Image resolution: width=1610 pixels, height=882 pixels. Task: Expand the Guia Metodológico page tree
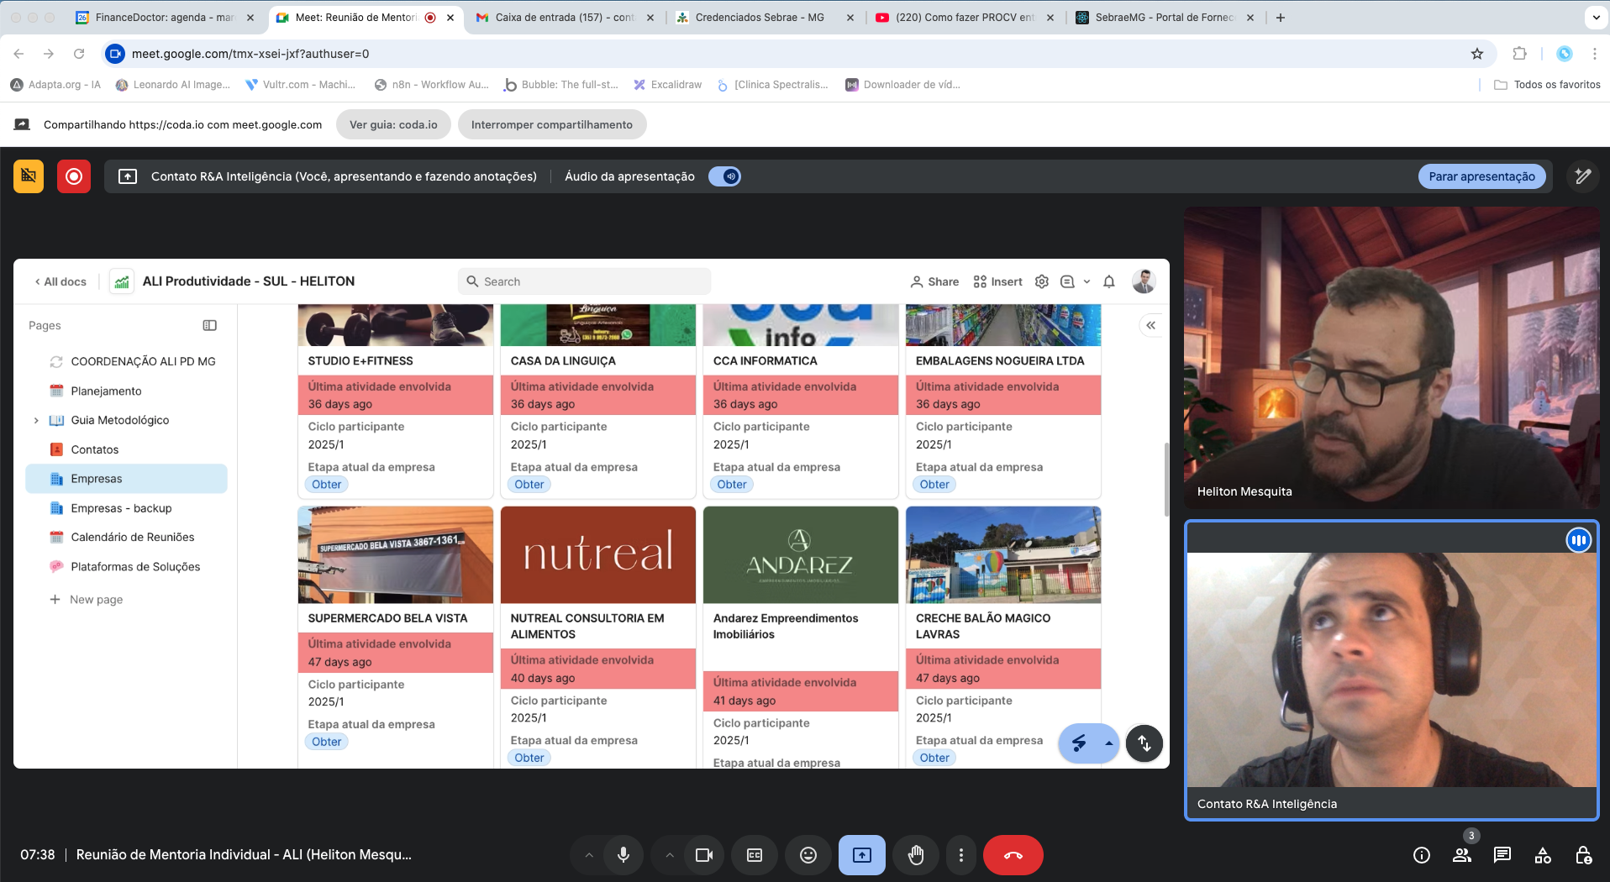[x=36, y=420]
